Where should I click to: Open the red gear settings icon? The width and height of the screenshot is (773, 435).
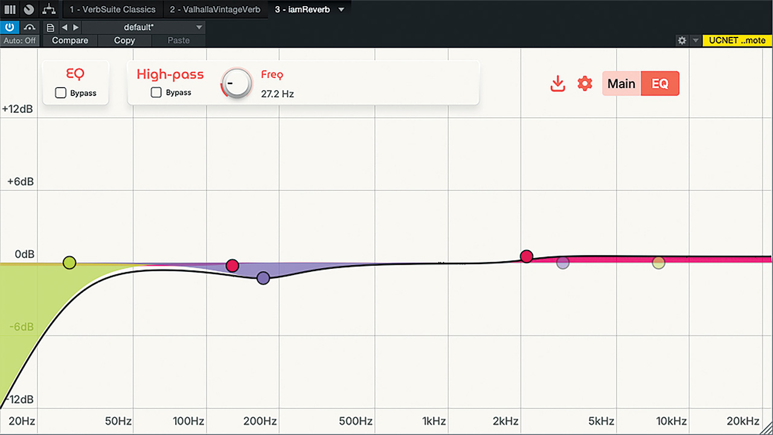(585, 83)
